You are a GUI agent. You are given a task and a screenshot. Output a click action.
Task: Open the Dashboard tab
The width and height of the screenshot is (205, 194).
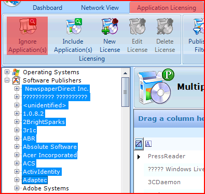click(x=47, y=8)
